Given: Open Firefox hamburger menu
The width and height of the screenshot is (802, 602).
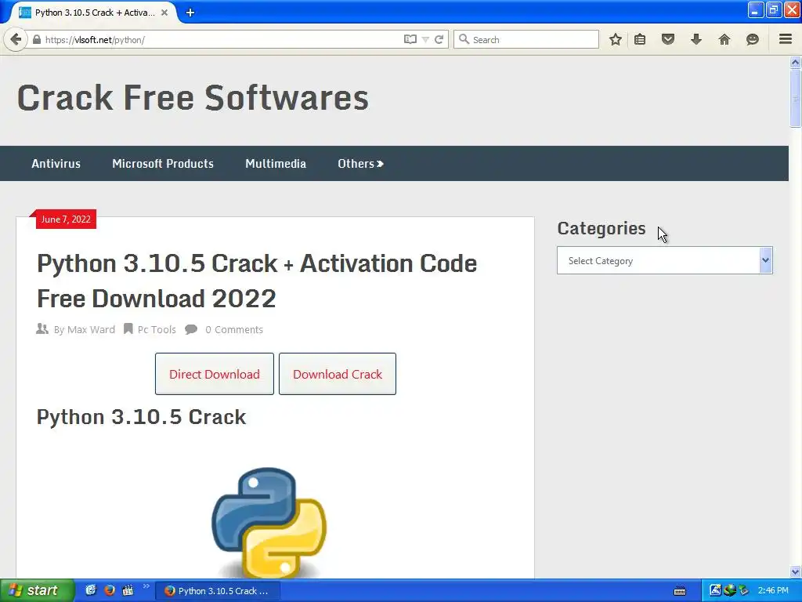Looking at the screenshot, I should (x=786, y=39).
